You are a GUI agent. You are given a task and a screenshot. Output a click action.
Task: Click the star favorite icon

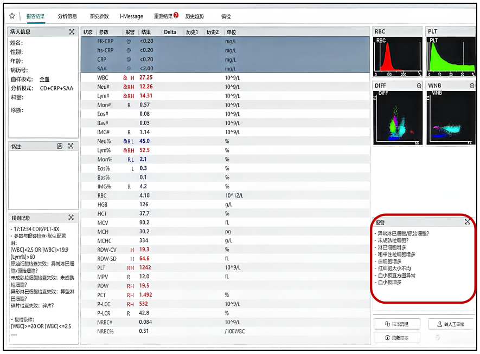point(12,16)
